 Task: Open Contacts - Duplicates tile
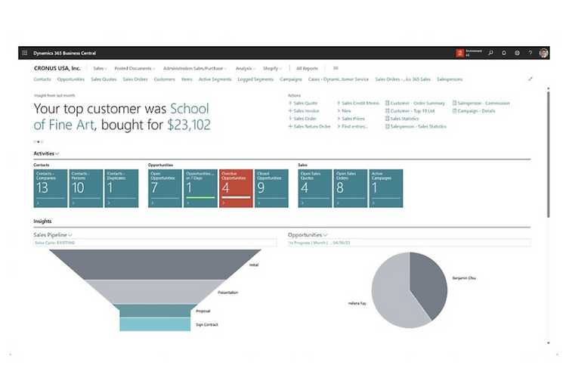coord(121,188)
